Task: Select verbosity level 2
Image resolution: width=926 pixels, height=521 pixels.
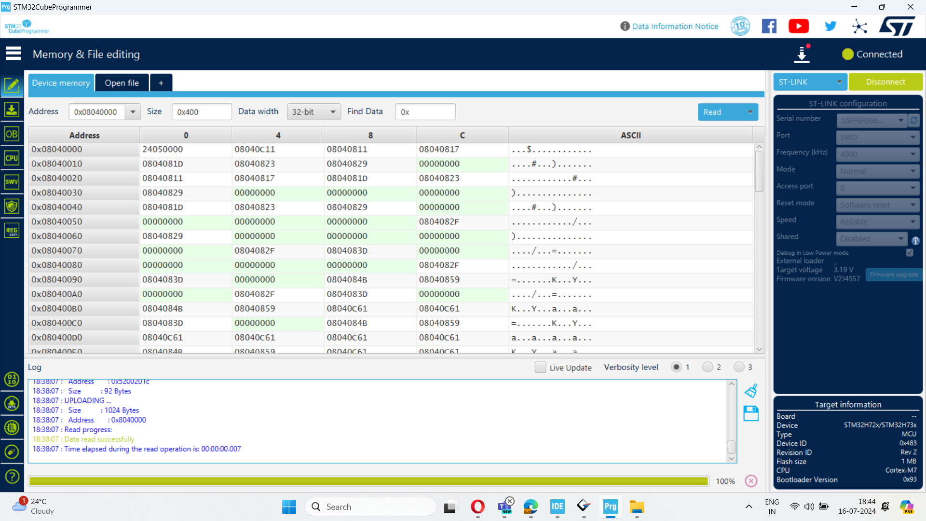Action: coord(708,367)
